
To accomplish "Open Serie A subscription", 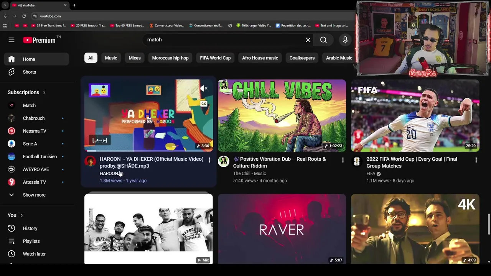I will coord(36,144).
